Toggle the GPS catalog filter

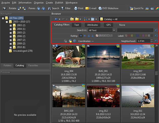(x=109, y=25)
